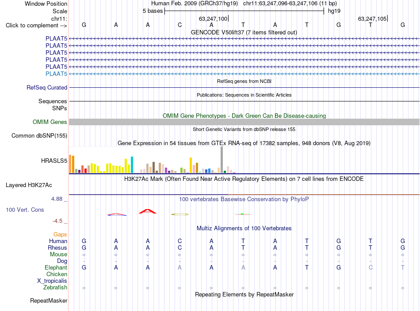Viewport: 420px width, 311px height.
Task: Click the red A PhyloP conservation logo
Action: (x=147, y=211)
